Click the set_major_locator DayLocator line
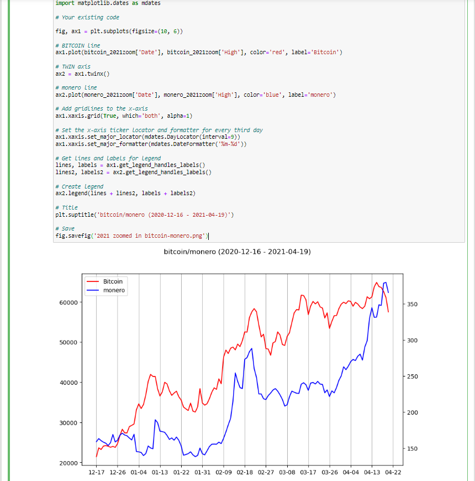Screen dimensions: 475x481 147,137
